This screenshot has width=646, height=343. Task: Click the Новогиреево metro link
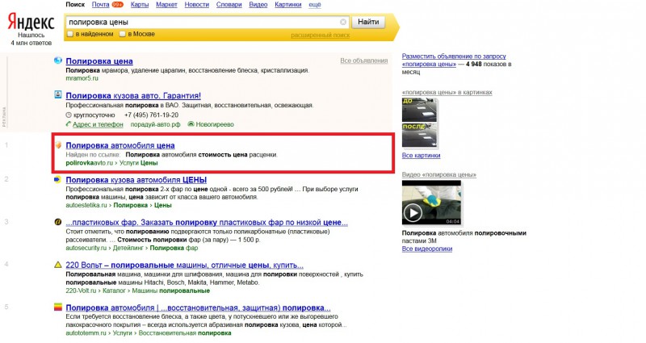(x=215, y=124)
